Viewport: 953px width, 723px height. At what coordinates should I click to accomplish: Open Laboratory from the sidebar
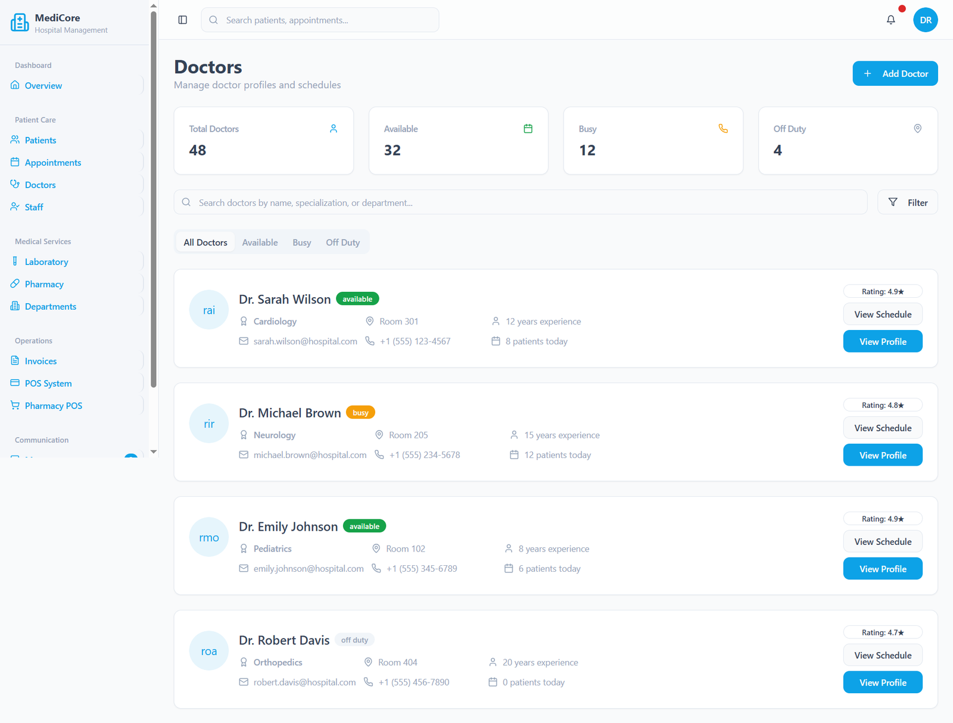46,262
